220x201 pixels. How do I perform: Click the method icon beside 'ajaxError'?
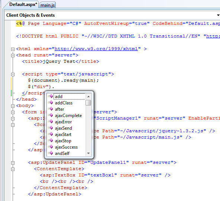[51, 121]
